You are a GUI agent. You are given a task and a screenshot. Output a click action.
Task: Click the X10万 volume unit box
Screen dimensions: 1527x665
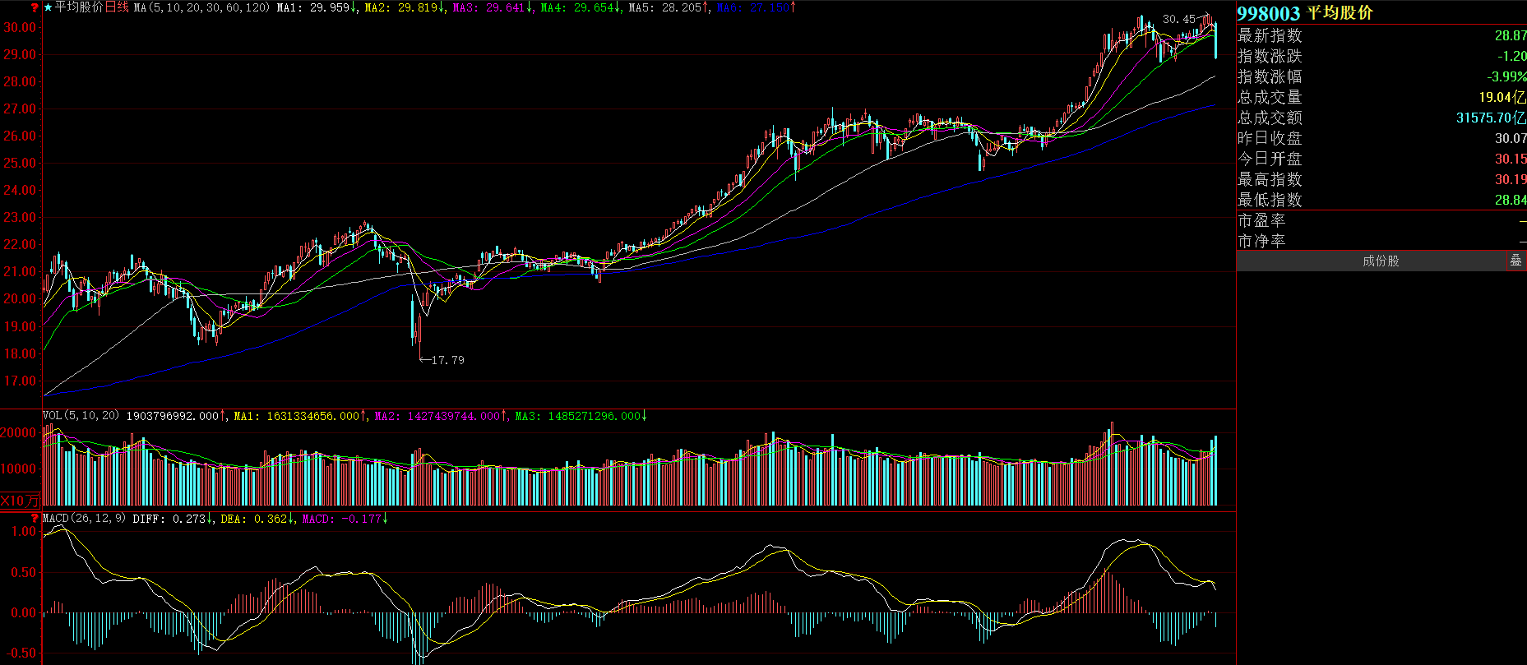click(x=20, y=501)
